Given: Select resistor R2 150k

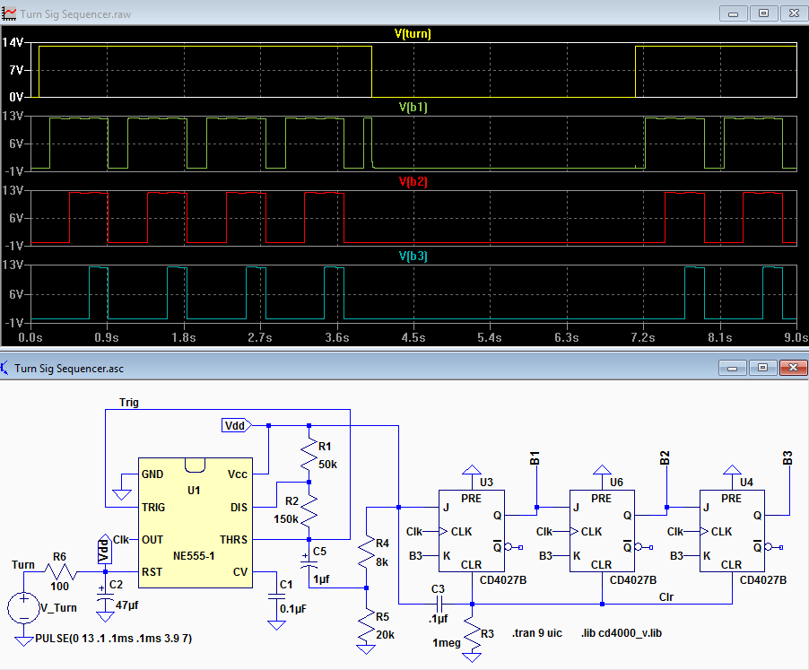Looking at the screenshot, I should [309, 509].
